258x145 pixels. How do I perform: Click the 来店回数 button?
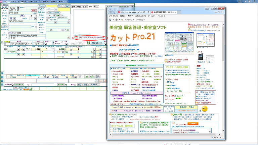pos(60,85)
